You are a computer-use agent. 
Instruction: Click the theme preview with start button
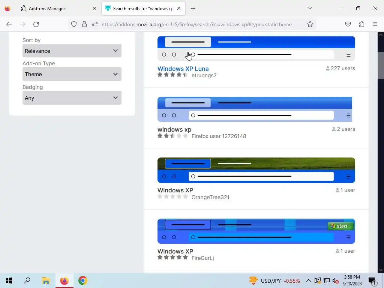point(256,231)
